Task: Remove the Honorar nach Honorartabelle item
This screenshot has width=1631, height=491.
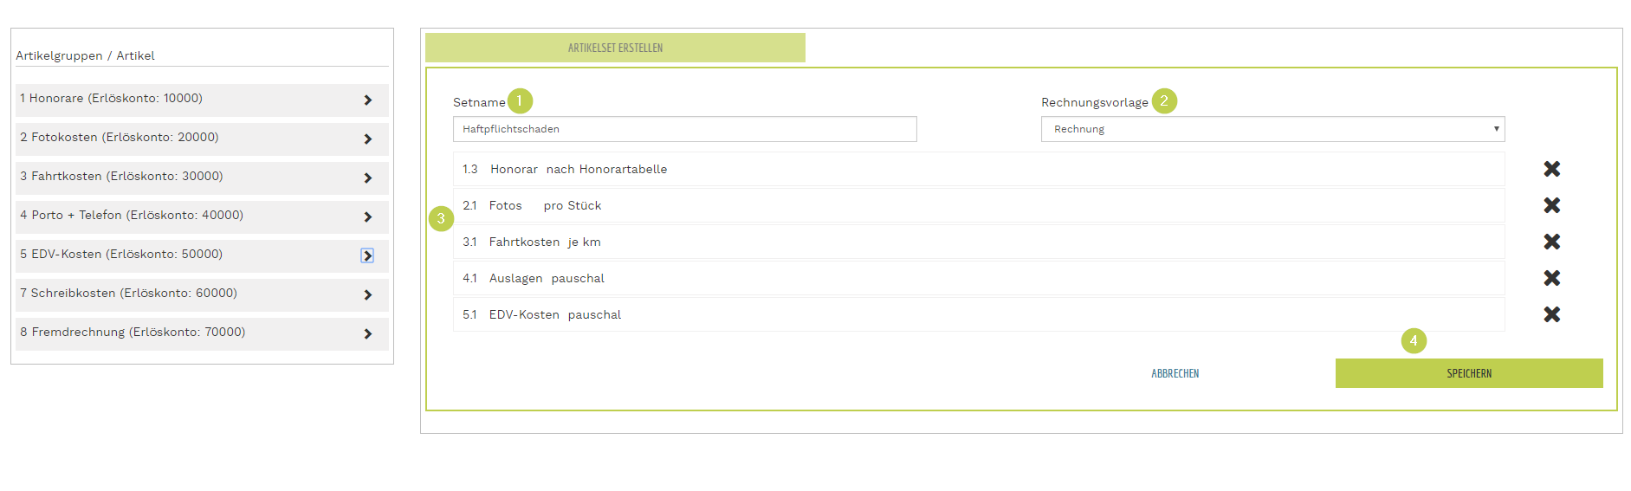Action: click(x=1551, y=169)
